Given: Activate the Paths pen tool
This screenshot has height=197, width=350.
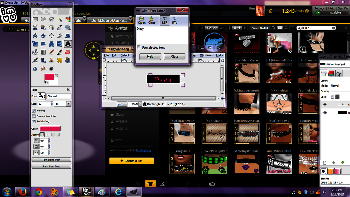Looking at the screenshot, I should (x=51, y=27).
